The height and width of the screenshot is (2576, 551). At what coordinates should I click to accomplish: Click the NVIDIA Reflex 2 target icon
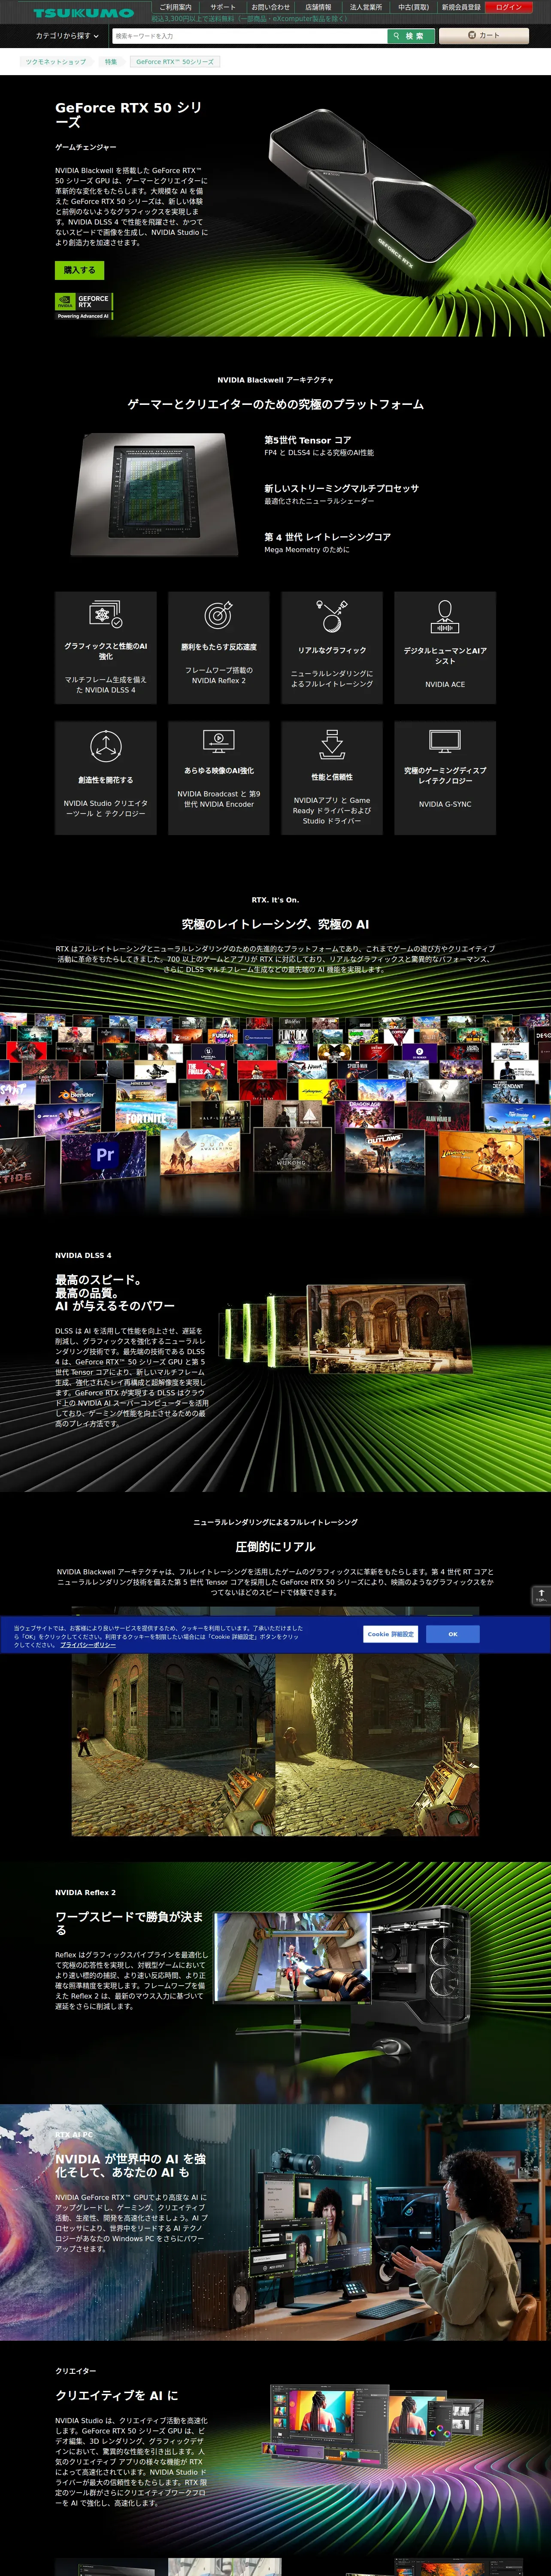coord(219,615)
